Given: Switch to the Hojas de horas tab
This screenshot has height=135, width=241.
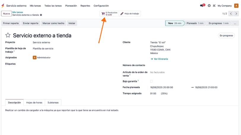Looking at the screenshot, I should [34, 103].
